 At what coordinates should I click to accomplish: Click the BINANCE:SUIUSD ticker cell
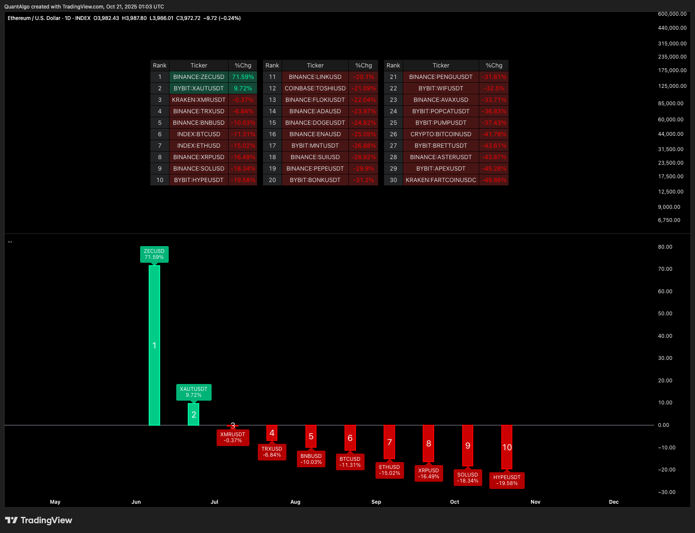click(315, 157)
